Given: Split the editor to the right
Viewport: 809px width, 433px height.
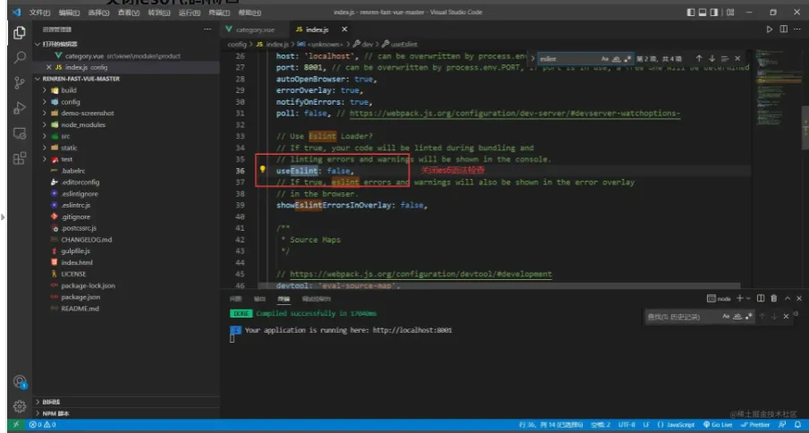Looking at the screenshot, I should click(x=784, y=30).
